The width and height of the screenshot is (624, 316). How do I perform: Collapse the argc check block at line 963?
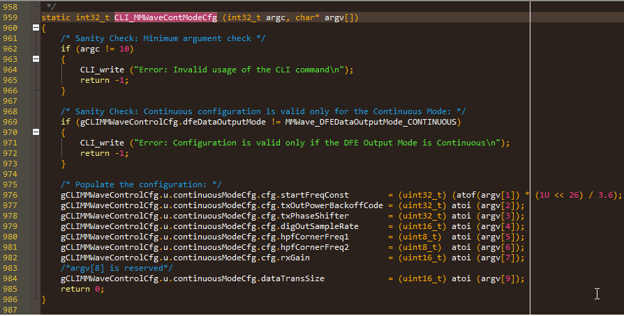pyautogui.click(x=36, y=59)
